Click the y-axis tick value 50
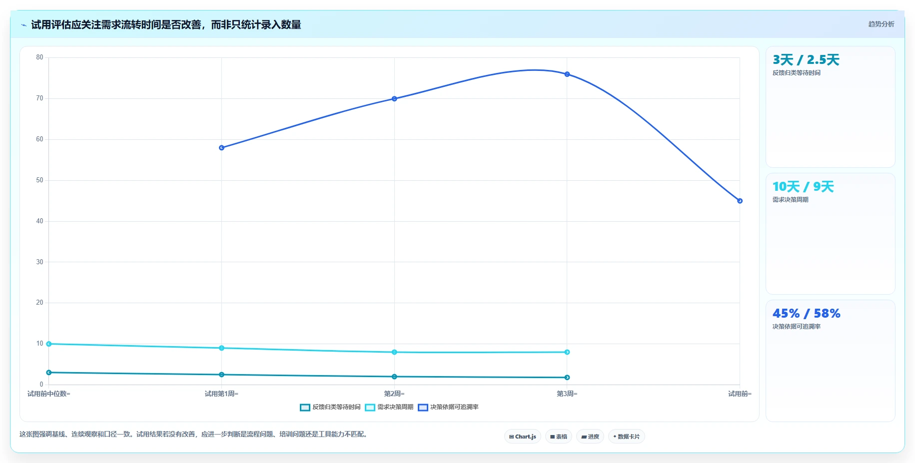Image resolution: width=915 pixels, height=463 pixels. (39, 180)
